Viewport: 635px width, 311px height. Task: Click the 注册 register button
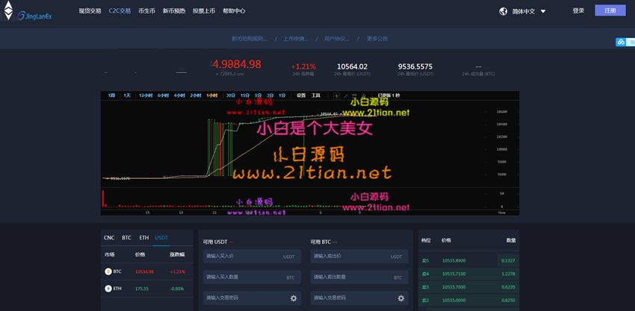pos(610,10)
